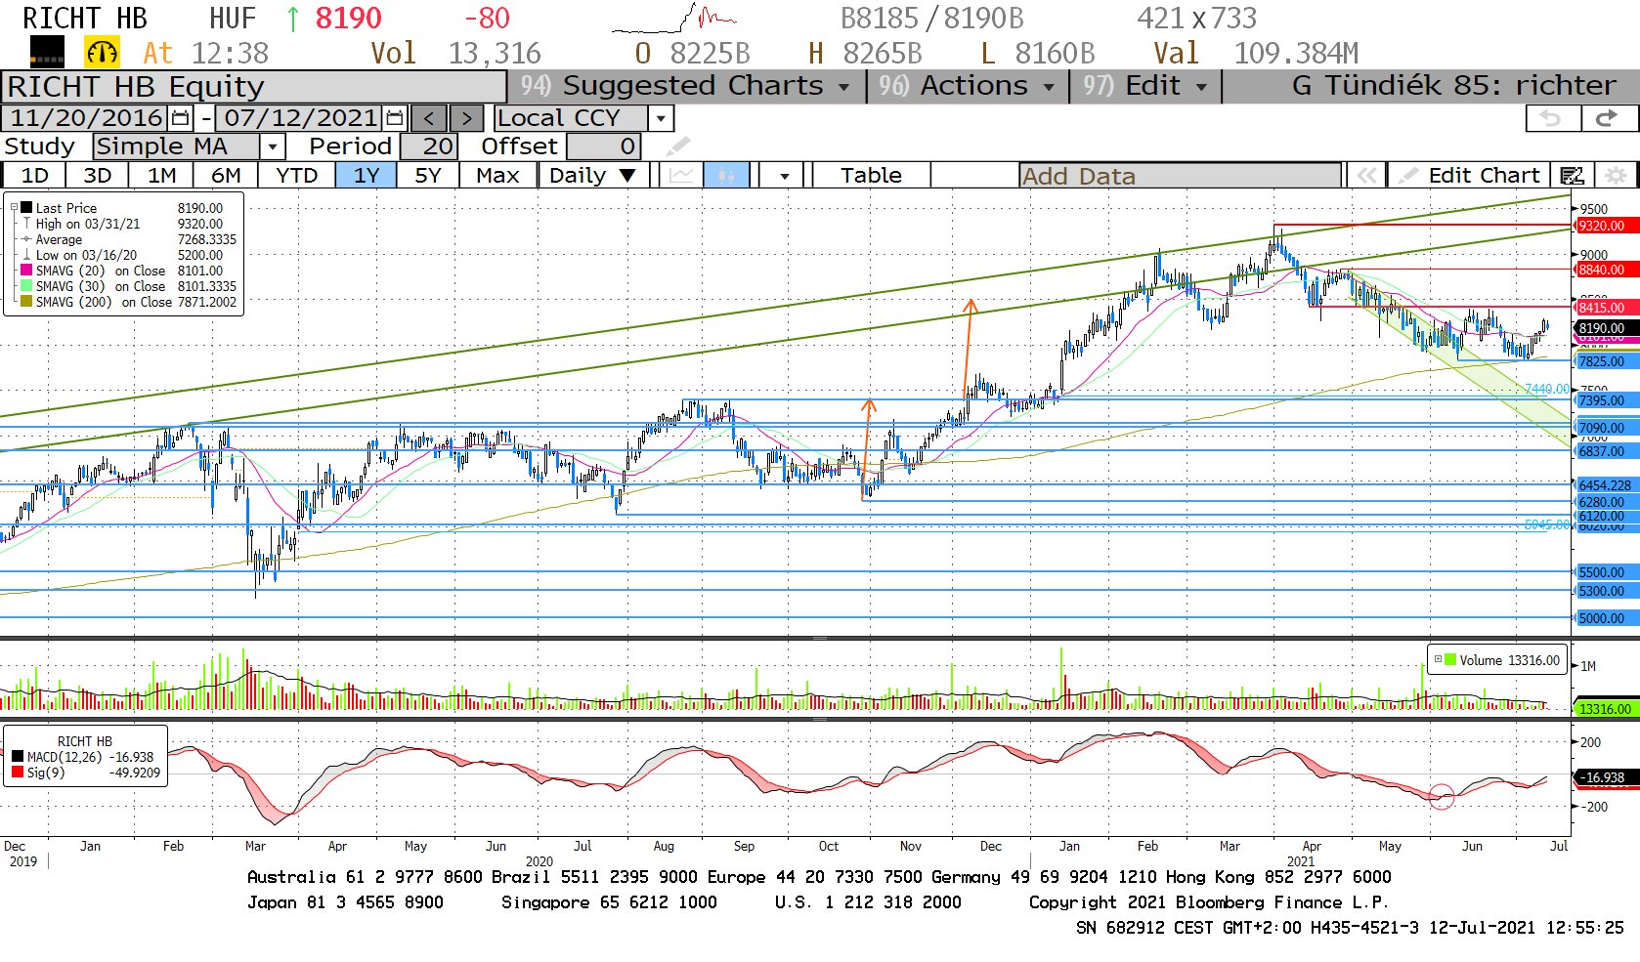Click the -16.938 MACD axis label
The image size is (1640, 962).
pos(1607,777)
